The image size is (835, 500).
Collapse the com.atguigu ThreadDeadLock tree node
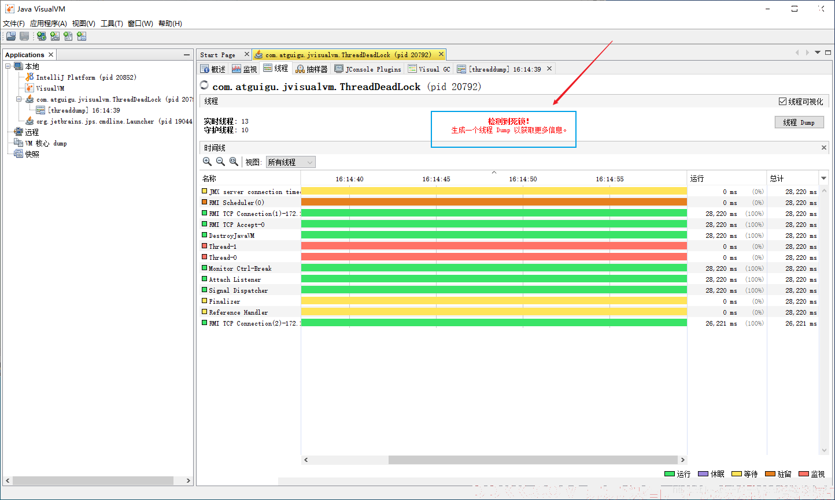[x=19, y=99]
